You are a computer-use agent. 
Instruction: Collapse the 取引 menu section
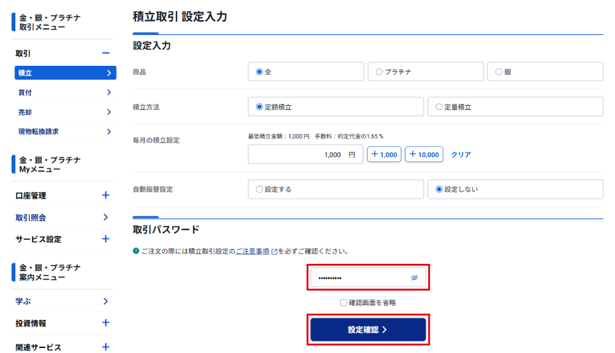tap(106, 54)
